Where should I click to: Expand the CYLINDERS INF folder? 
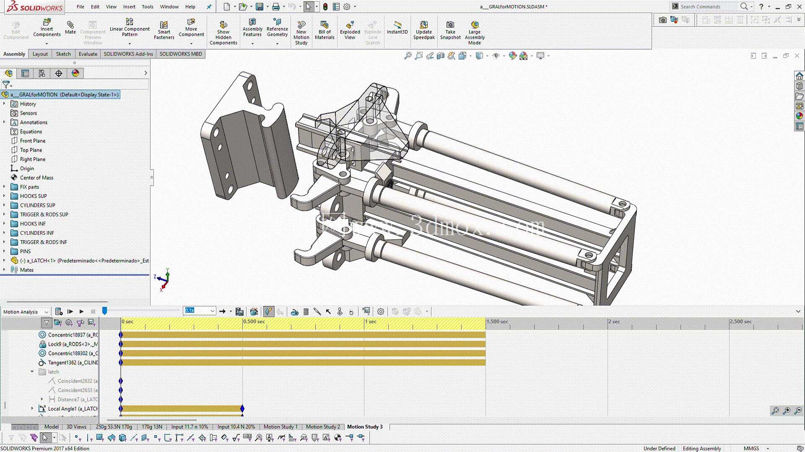coord(4,233)
